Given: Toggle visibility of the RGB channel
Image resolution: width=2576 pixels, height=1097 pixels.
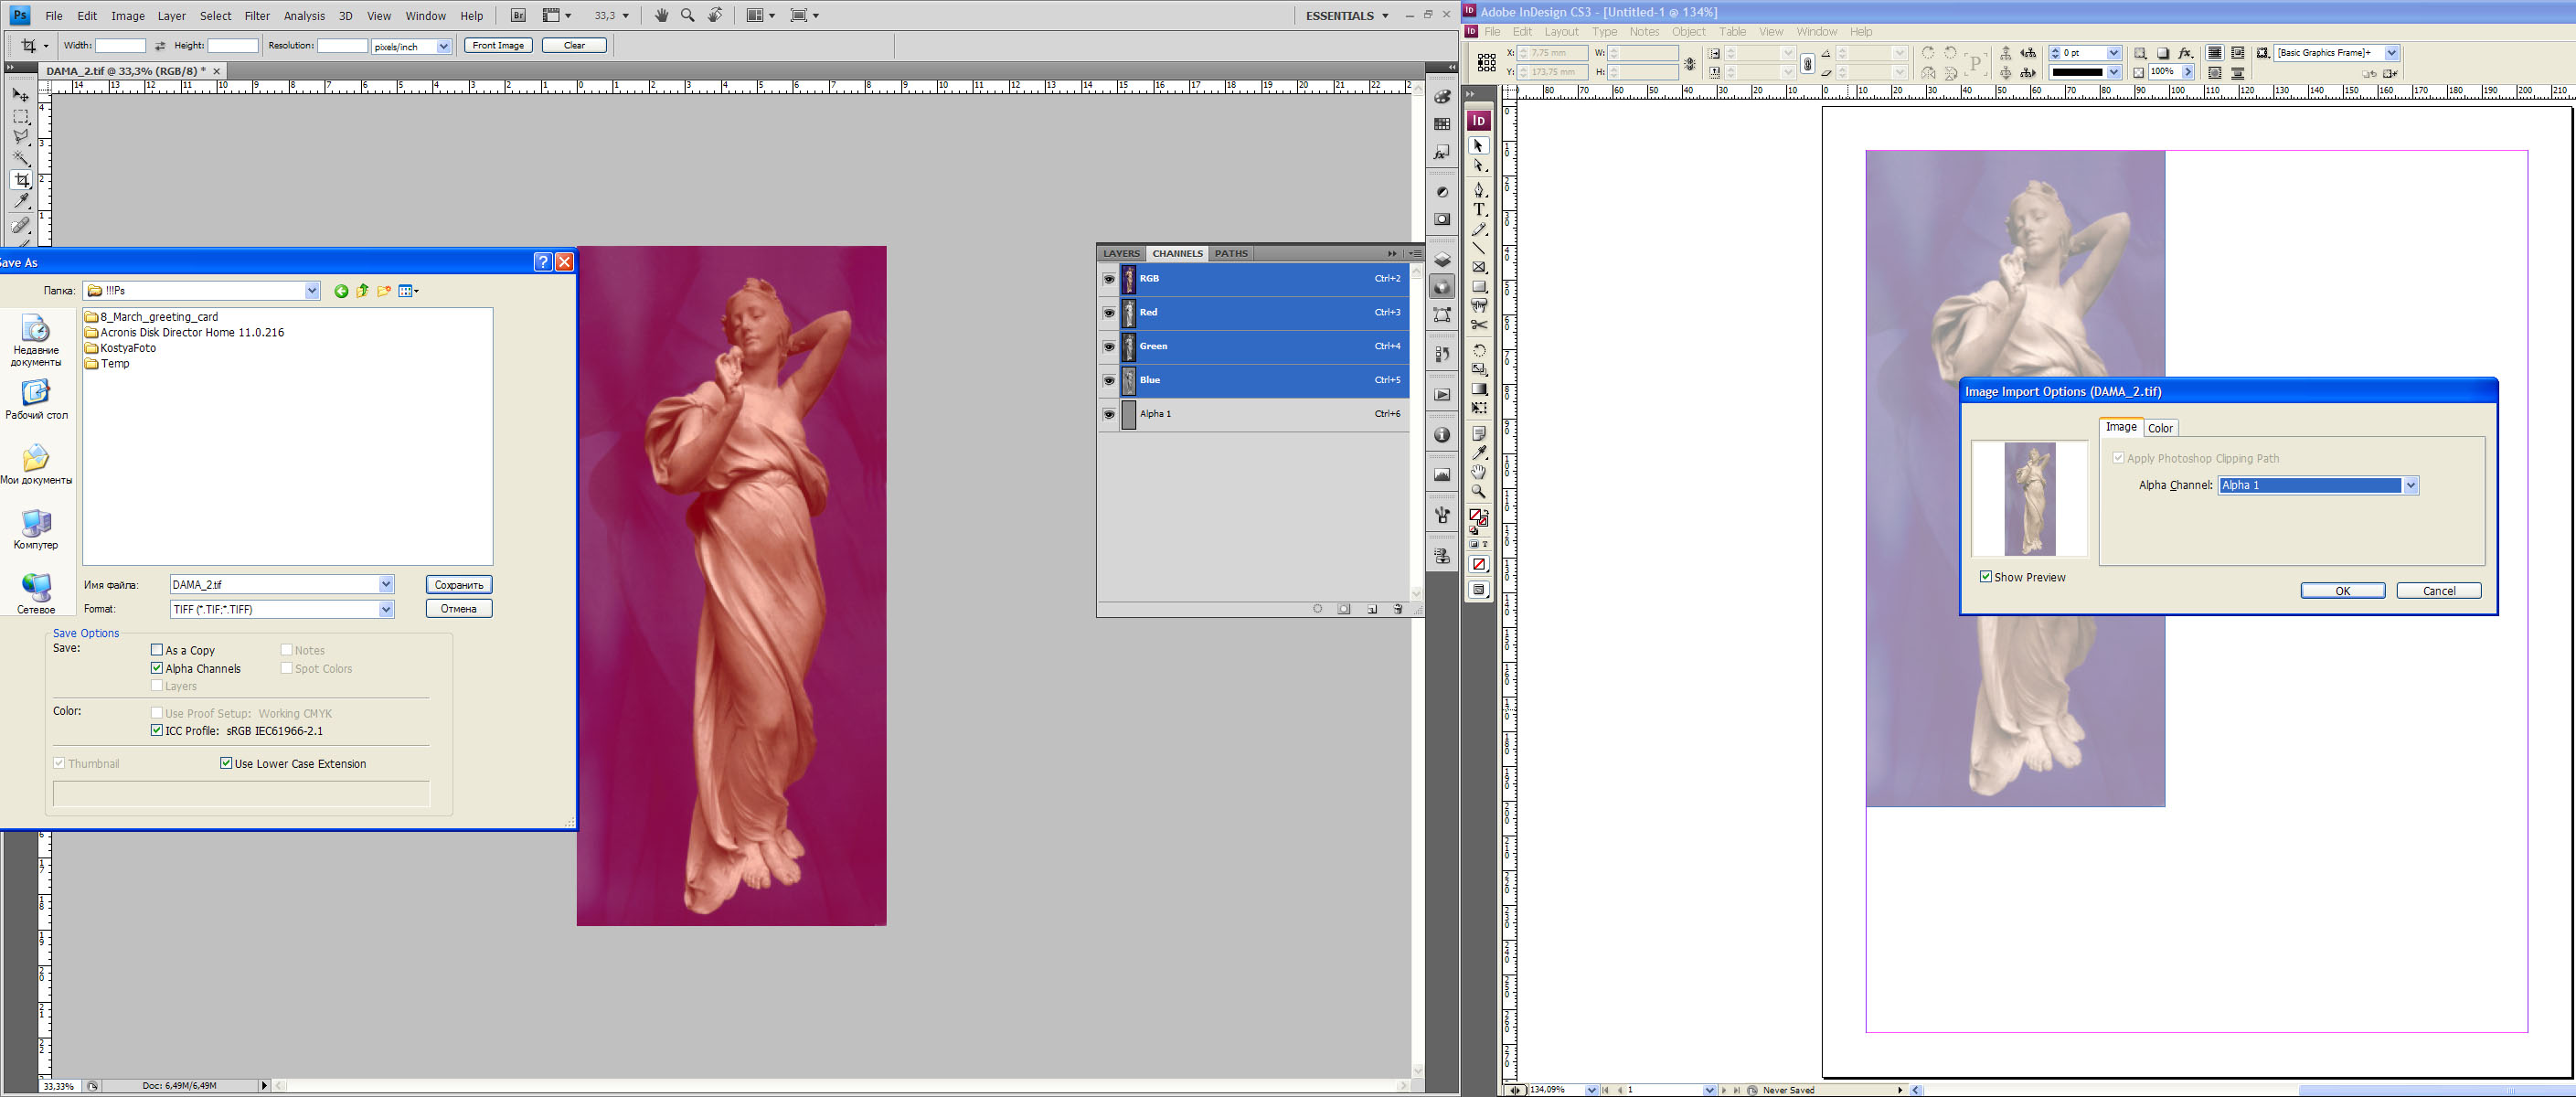Looking at the screenshot, I should [1109, 279].
